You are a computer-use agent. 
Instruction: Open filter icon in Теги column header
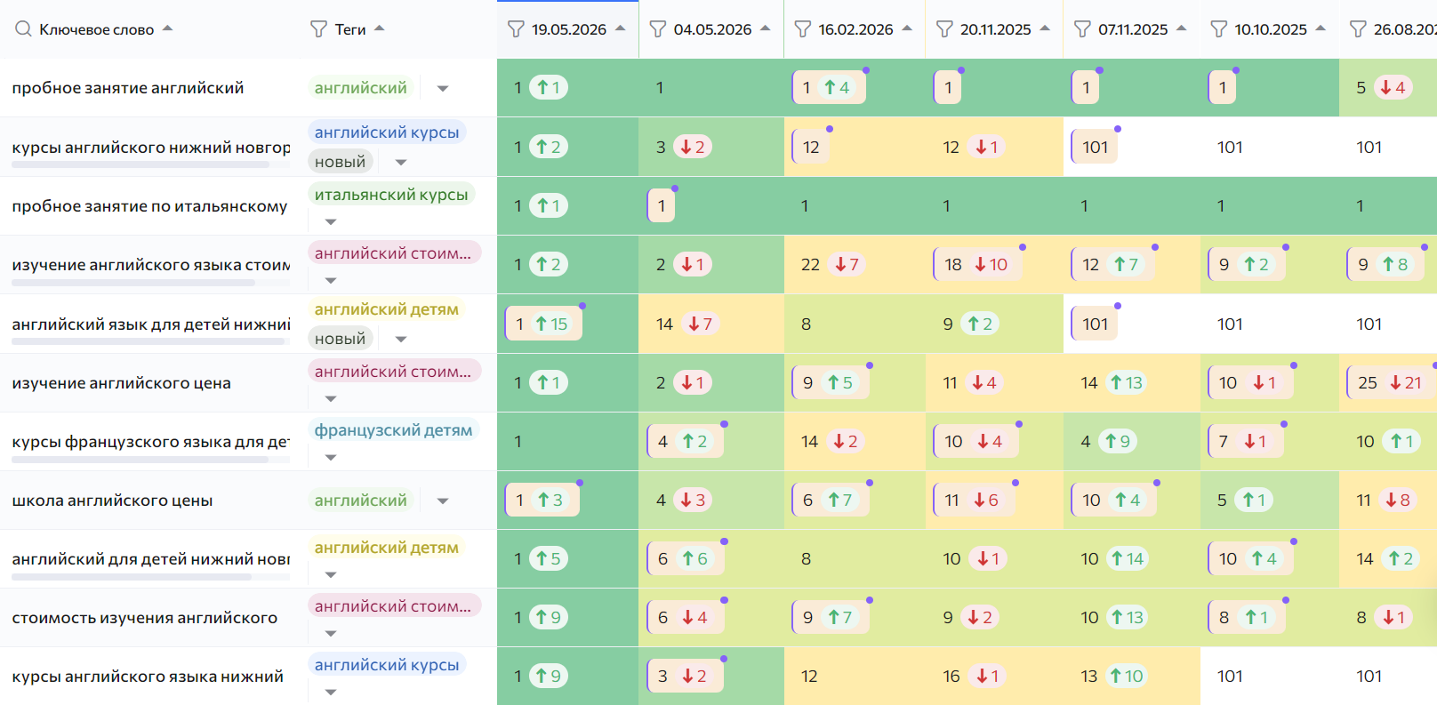tap(318, 29)
